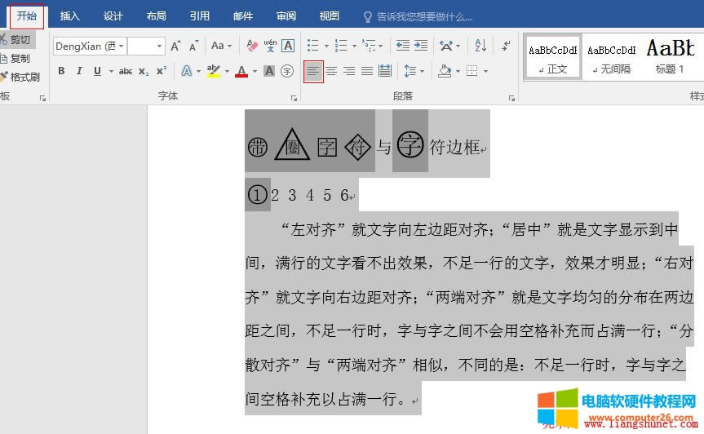This screenshot has width=704, height=434.
Task: Click the Show paragraph marks icon
Action: (x=506, y=46)
